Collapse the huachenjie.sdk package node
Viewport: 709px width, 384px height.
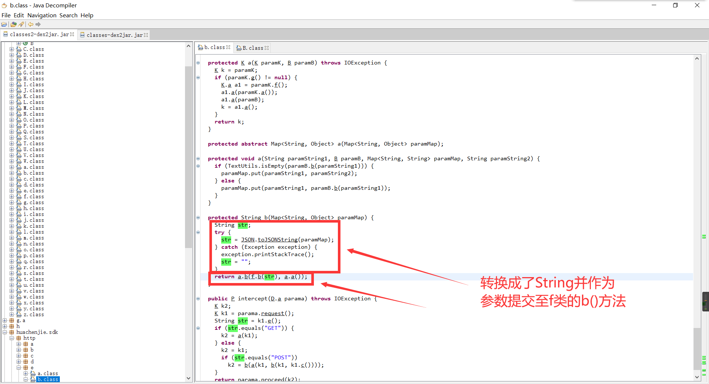[x=5, y=332]
